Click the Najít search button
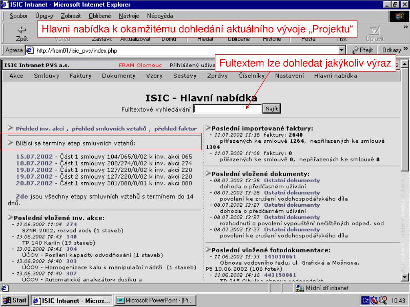 coord(272,109)
